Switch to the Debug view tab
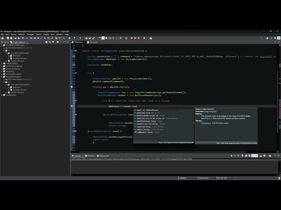 (5, 42)
